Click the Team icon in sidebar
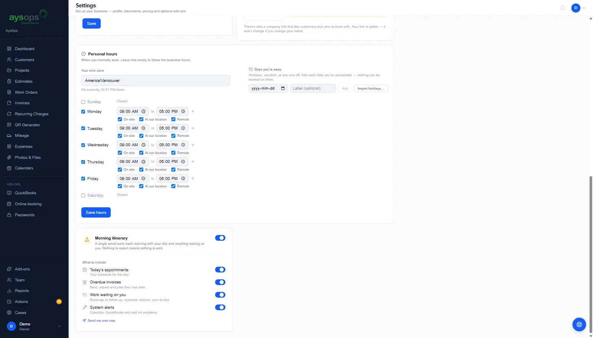Screen dimensions: 593x338 (9, 280)
